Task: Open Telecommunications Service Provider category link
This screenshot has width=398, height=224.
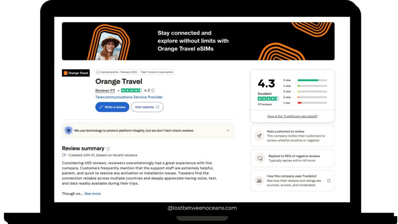Action: click(129, 97)
